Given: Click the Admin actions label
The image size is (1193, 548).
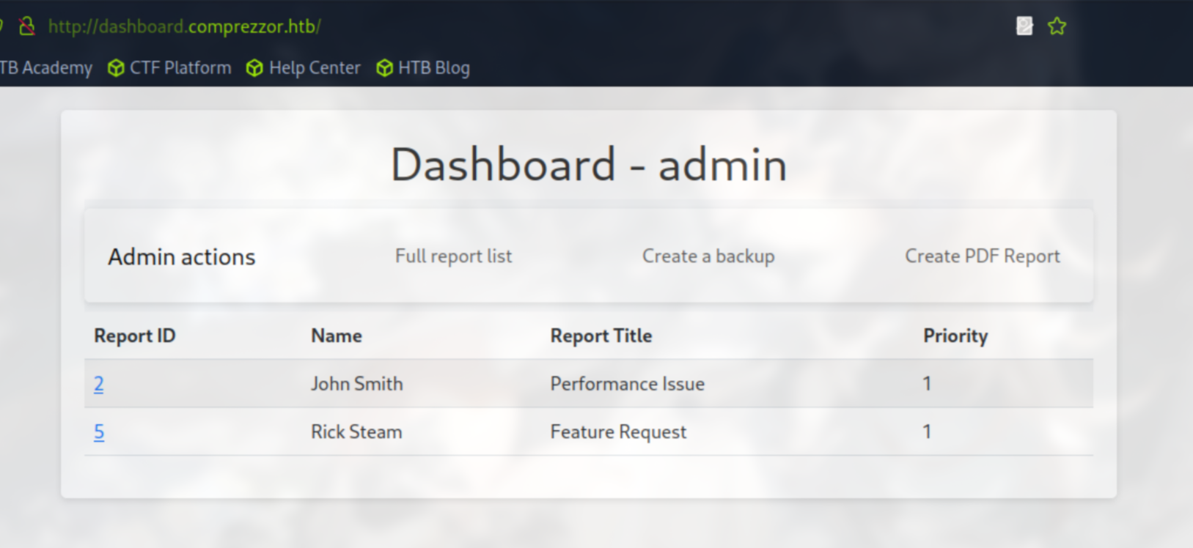Looking at the screenshot, I should pos(182,257).
